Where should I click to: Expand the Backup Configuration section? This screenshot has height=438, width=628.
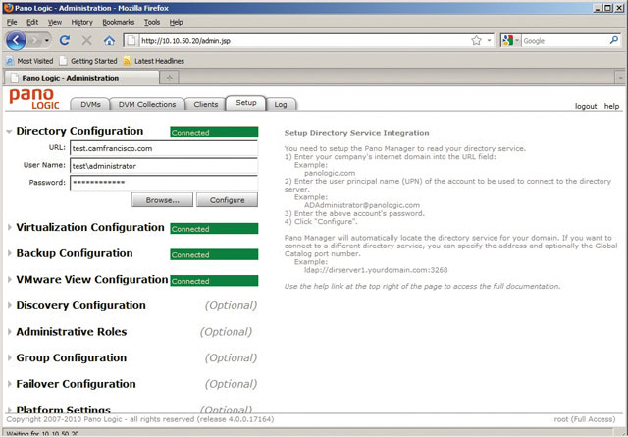9,253
